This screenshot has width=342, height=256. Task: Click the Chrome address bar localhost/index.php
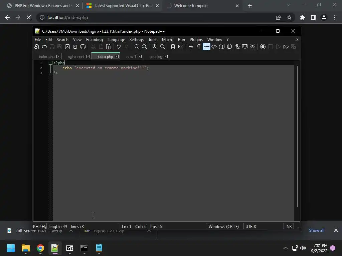tap(67, 17)
